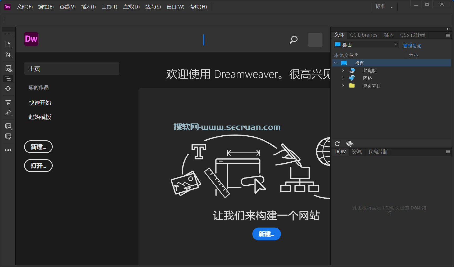
Task: Click the 管理站点 link
Action: [412, 46]
